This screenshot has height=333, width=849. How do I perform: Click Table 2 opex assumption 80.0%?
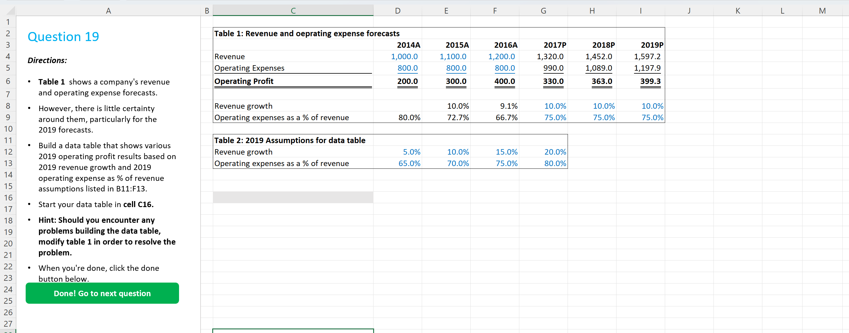[555, 163]
